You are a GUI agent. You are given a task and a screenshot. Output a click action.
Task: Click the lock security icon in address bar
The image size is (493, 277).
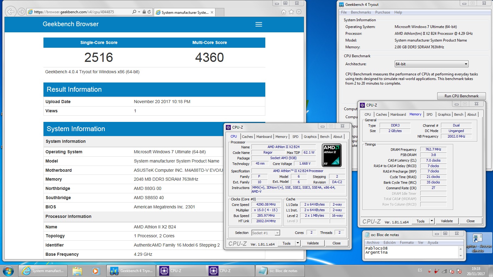point(144,12)
